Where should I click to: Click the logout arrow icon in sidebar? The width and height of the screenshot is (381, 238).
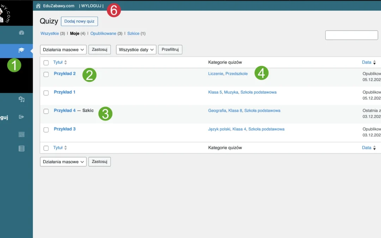pyautogui.click(x=22, y=117)
